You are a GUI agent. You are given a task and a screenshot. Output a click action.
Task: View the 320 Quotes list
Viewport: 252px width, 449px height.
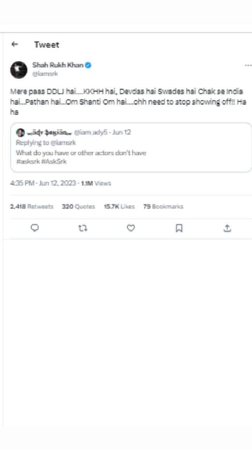click(78, 207)
